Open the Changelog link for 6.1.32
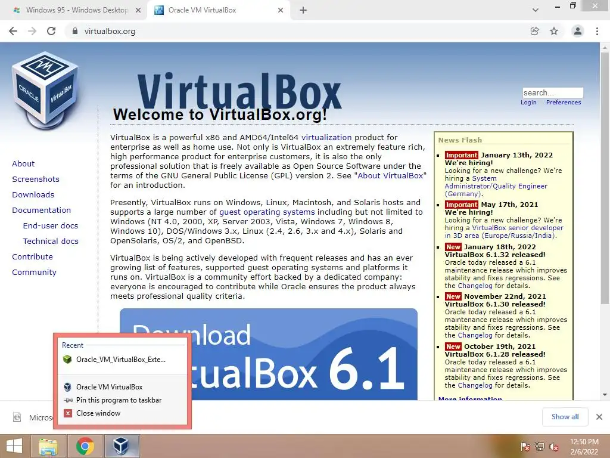The height and width of the screenshot is (458, 610). [x=475, y=286]
